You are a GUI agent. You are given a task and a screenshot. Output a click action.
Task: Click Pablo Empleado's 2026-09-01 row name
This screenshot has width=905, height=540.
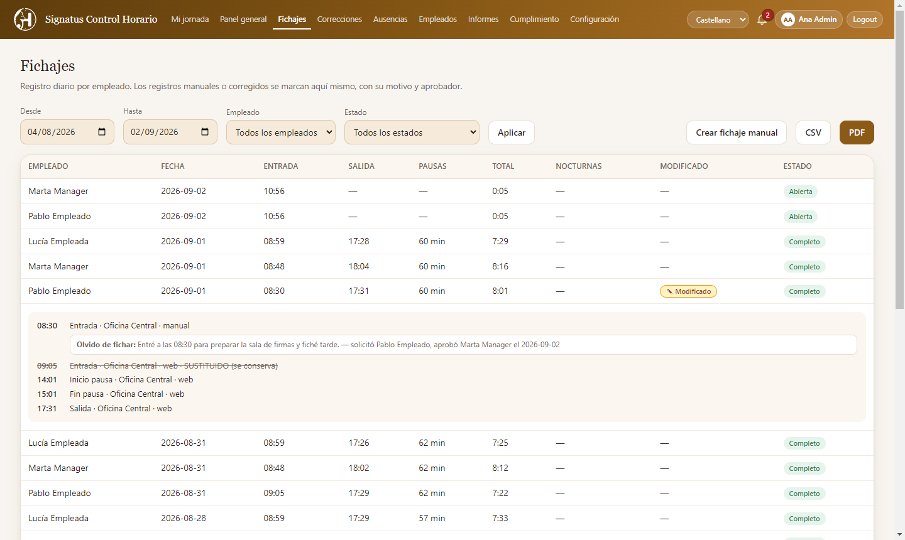tap(60, 291)
